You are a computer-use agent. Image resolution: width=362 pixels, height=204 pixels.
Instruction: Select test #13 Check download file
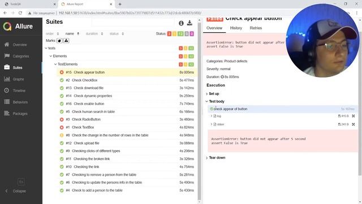point(127,88)
